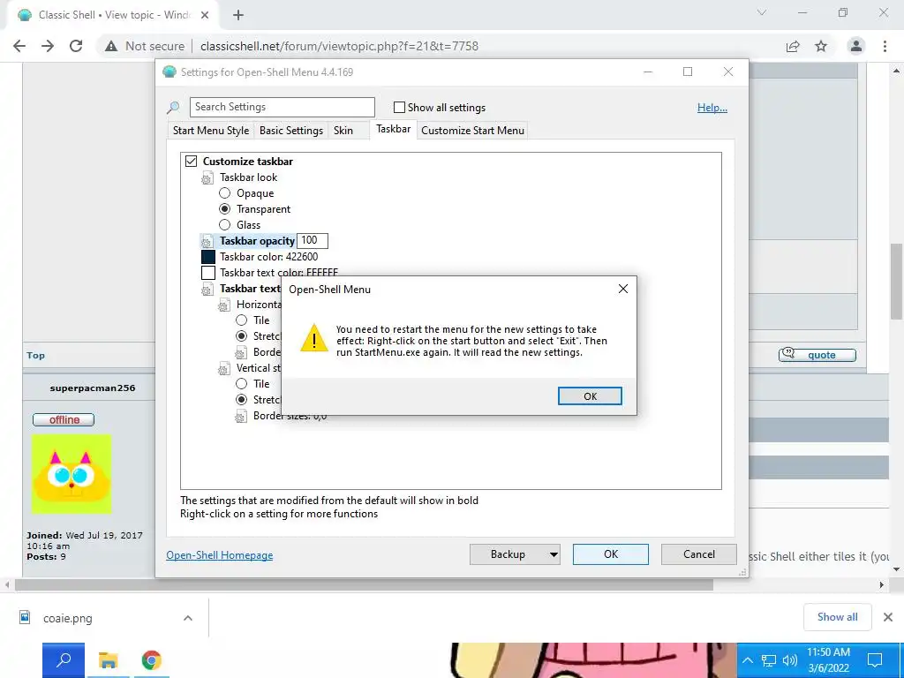Select Transparent taskbar look
The width and height of the screenshot is (904, 678).
coord(225,208)
